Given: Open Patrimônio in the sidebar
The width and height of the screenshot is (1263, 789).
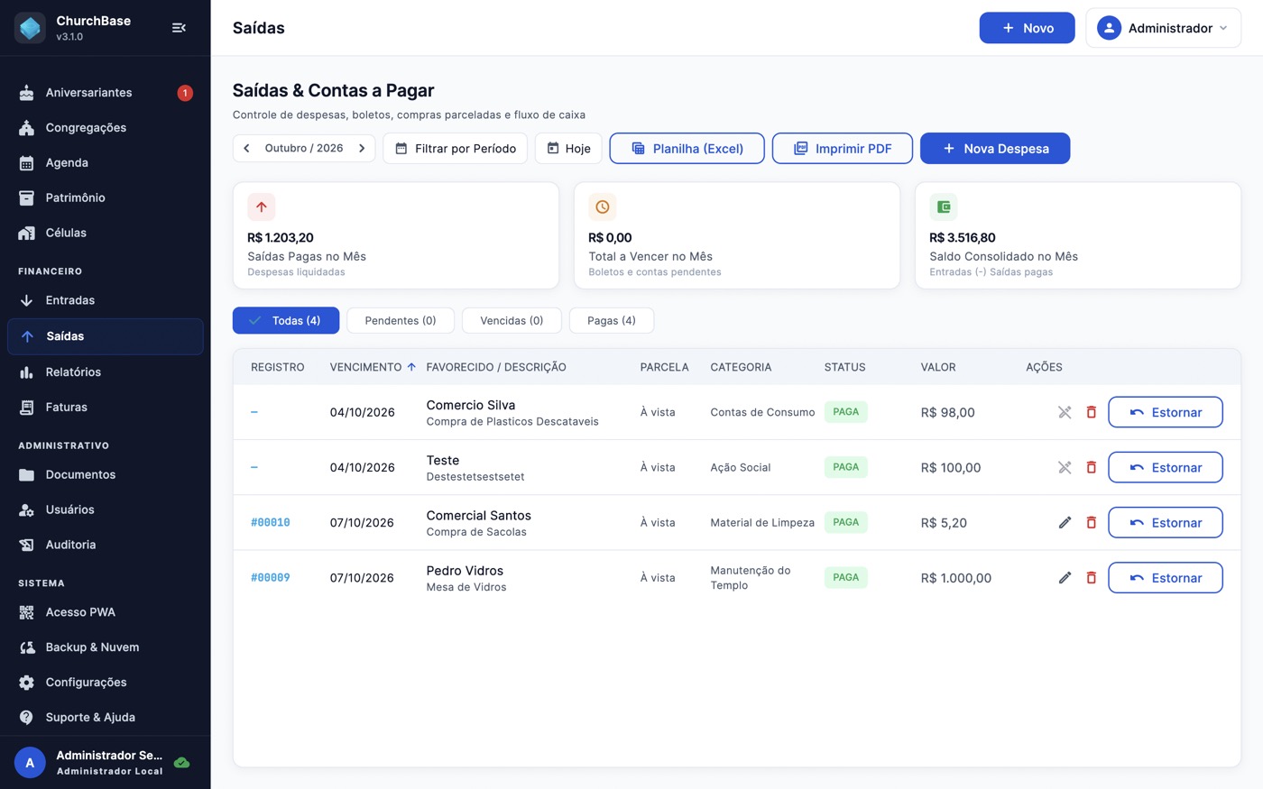Looking at the screenshot, I should 106,197.
